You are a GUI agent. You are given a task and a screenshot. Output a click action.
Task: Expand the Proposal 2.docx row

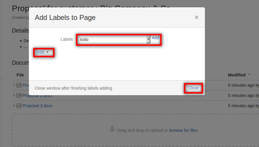[x=14, y=95]
